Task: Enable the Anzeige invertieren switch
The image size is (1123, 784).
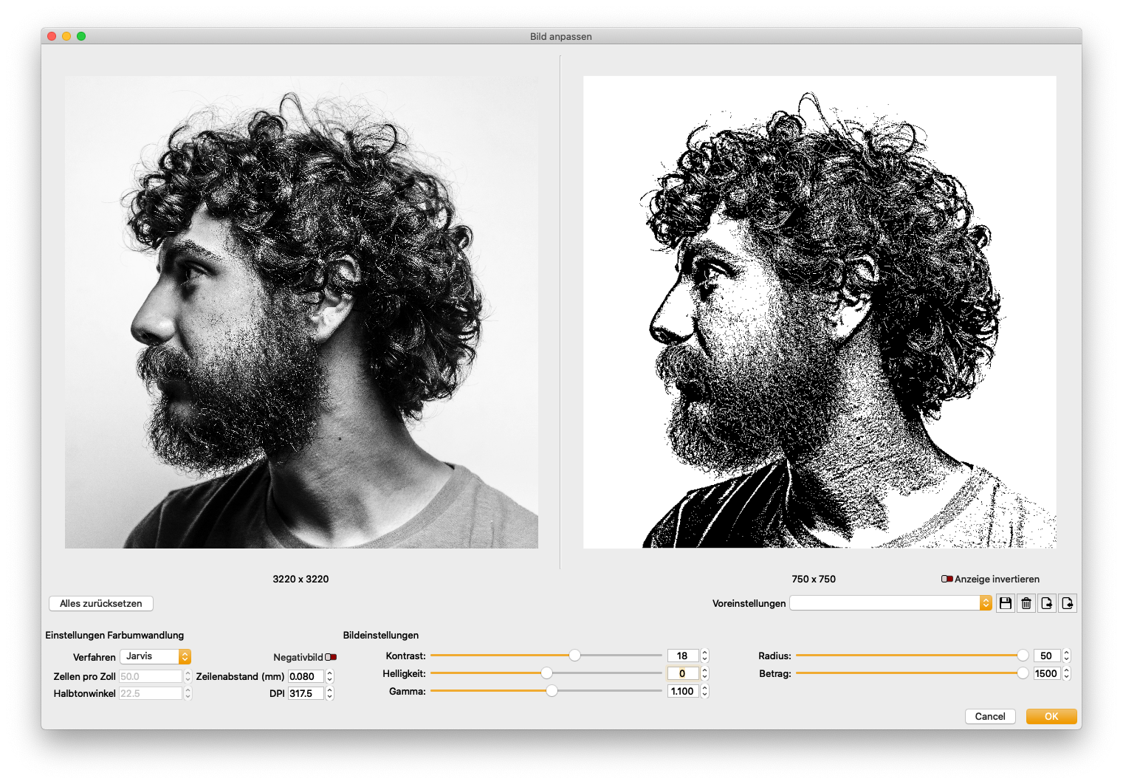Action: [947, 579]
